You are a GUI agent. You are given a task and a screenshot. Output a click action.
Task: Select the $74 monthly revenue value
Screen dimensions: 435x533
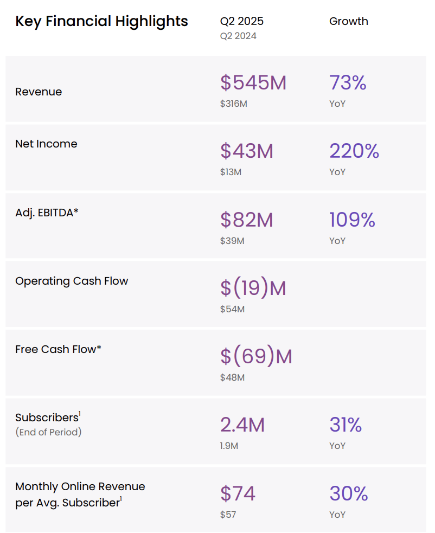tap(238, 494)
